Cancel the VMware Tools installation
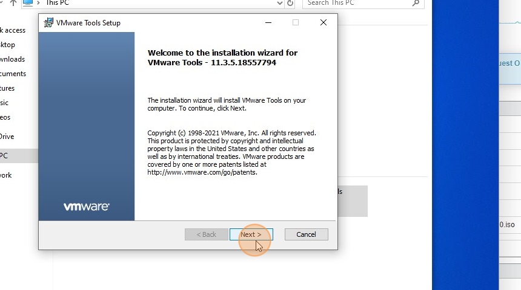Screen dimensions: 521x290 tap(306, 234)
